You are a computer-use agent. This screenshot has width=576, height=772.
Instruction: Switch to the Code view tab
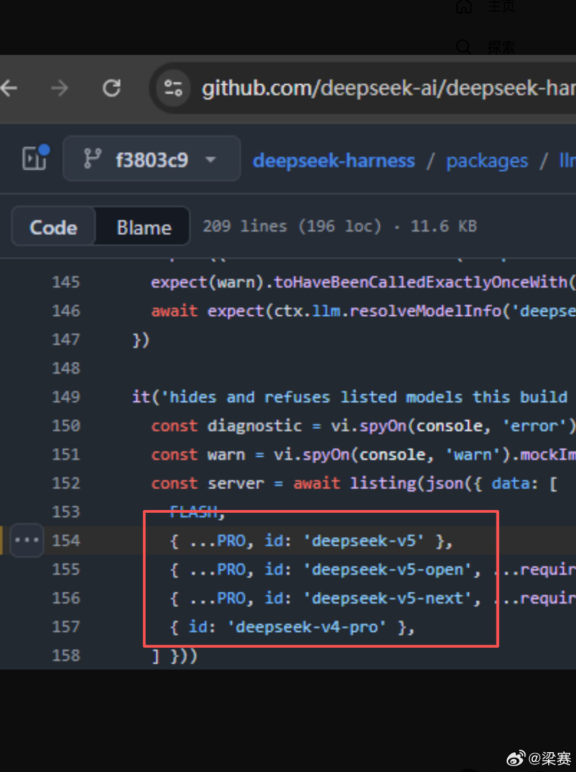(x=53, y=227)
